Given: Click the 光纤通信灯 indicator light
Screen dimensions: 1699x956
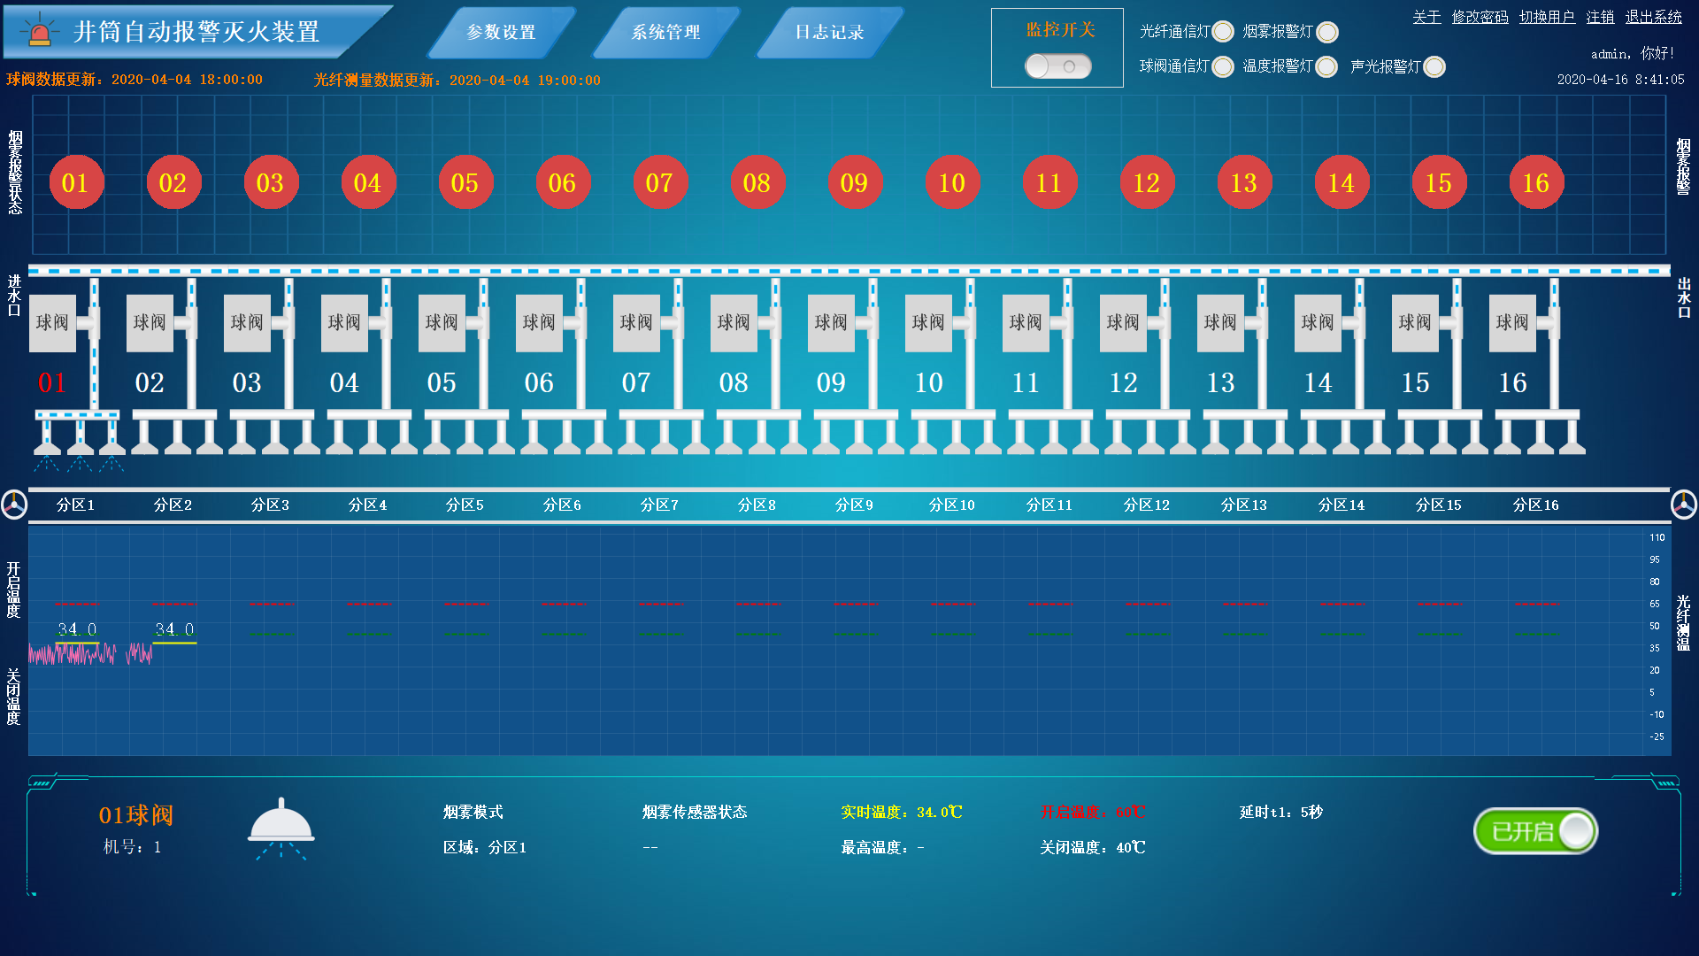Looking at the screenshot, I should point(1223,32).
